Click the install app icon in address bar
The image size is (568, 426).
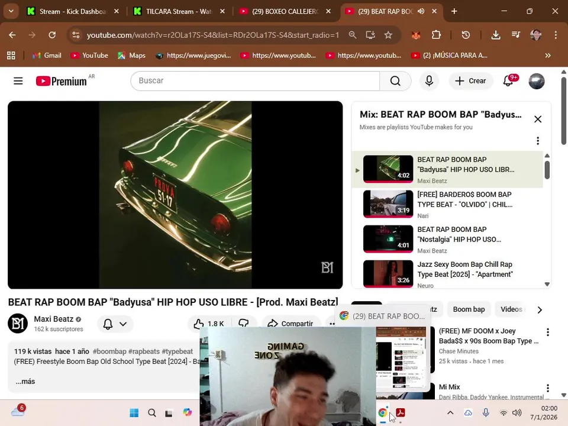click(x=370, y=35)
